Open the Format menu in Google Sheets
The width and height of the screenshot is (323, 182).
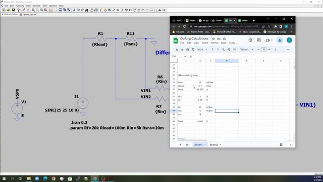coord(214,43)
